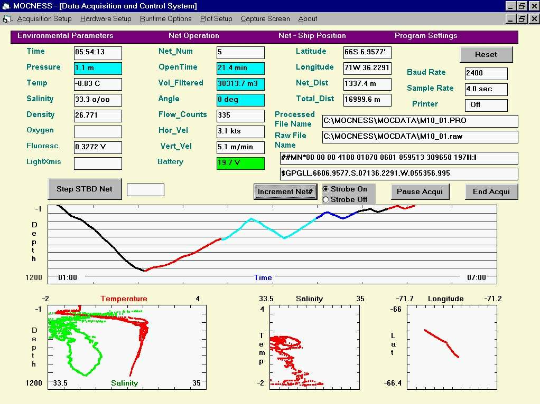Image resolution: width=540 pixels, height=404 pixels.
Task: Minimize the inner document window
Action: (x=511, y=18)
